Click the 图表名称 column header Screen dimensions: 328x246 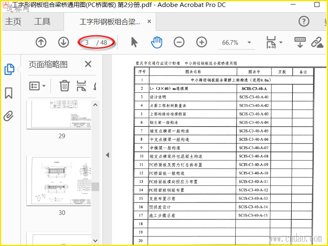click(x=193, y=72)
